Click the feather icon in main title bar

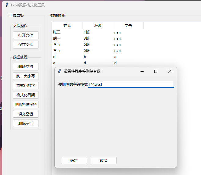click(7, 5)
